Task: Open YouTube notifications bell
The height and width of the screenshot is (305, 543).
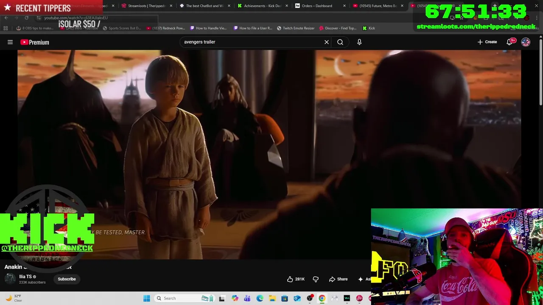Action: (x=509, y=42)
